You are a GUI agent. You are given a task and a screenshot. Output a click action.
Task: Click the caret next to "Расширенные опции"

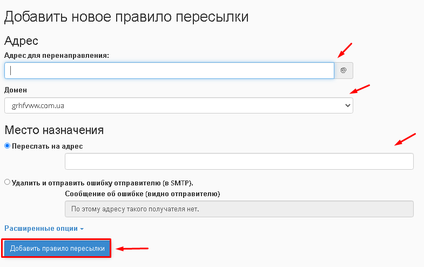point(82,229)
